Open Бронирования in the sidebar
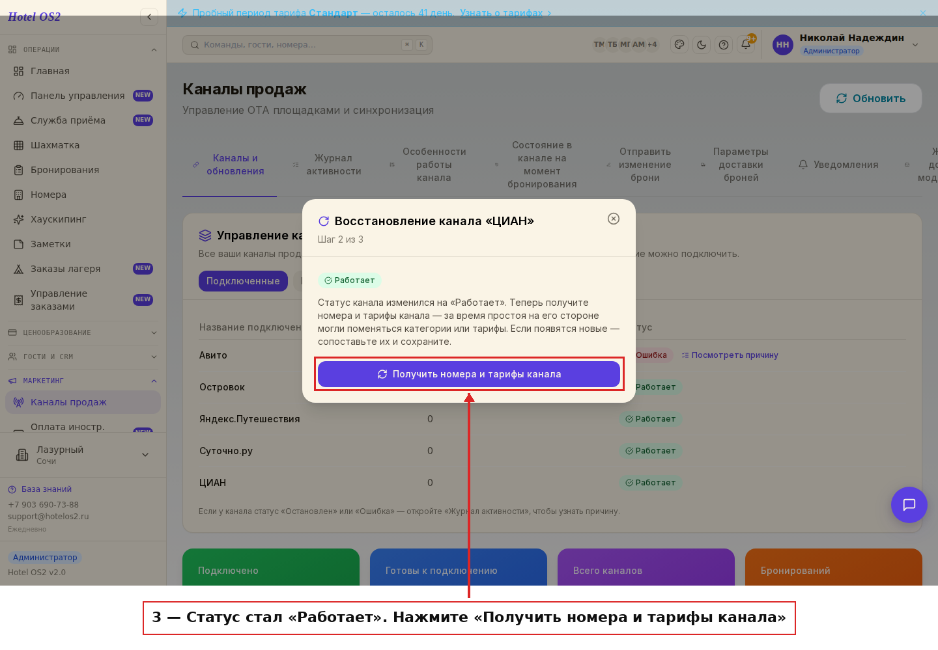Image resolution: width=938 pixels, height=650 pixels. [x=83, y=170]
